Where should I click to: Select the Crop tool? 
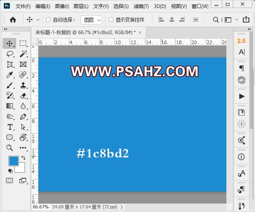click(x=10, y=64)
